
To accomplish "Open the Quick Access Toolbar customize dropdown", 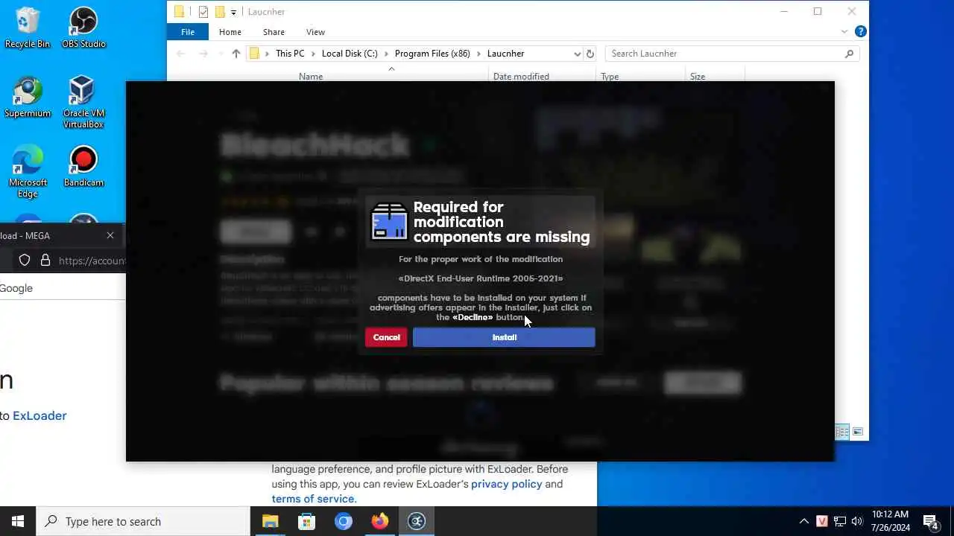I will (233, 12).
